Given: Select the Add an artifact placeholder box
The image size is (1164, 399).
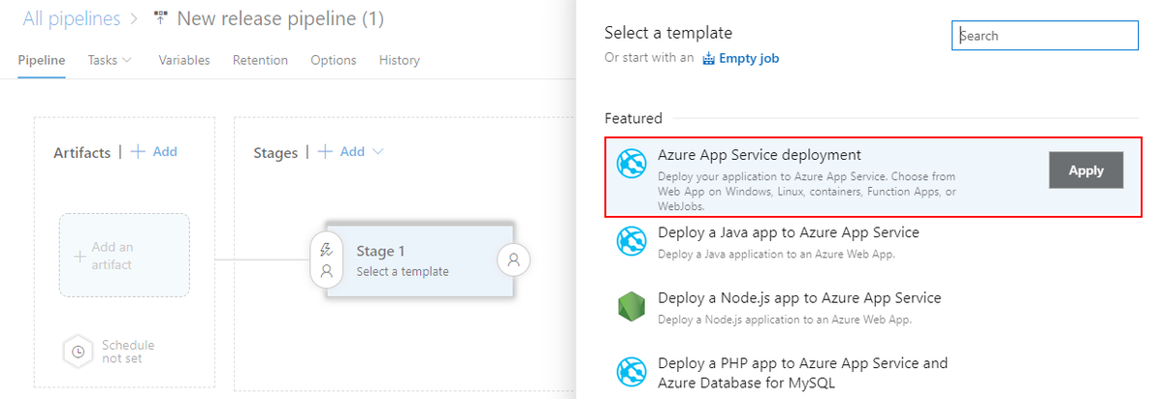Looking at the screenshot, I should (124, 256).
